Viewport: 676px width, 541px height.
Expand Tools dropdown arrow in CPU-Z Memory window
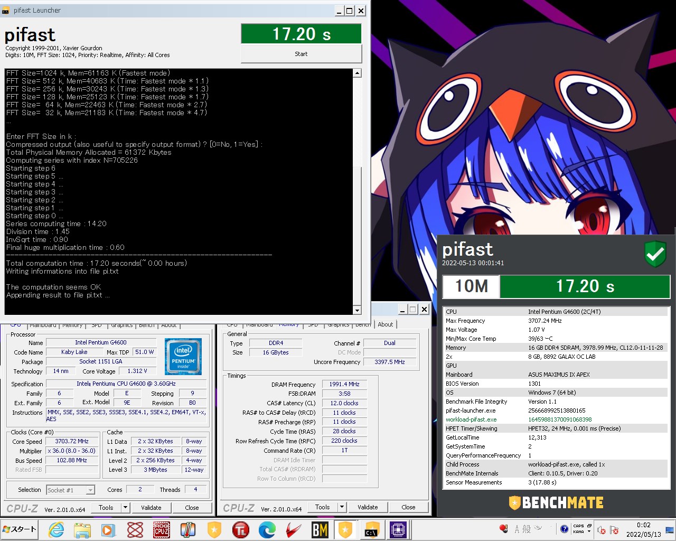[x=342, y=507]
